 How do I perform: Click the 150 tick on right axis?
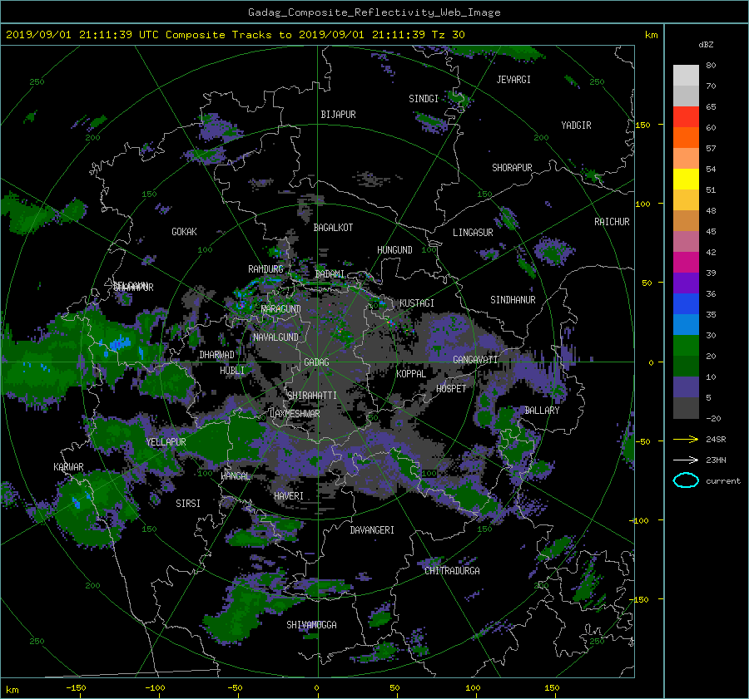tap(643, 125)
